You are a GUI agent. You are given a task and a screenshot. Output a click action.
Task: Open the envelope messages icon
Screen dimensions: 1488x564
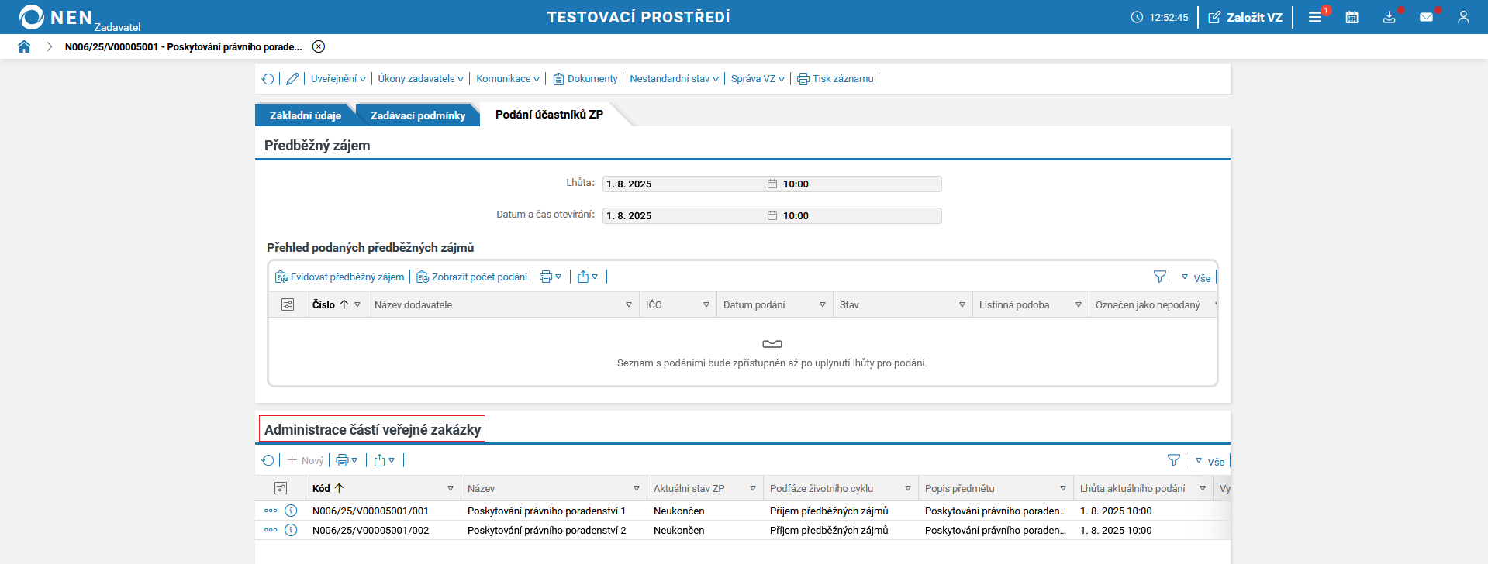pos(1426,17)
